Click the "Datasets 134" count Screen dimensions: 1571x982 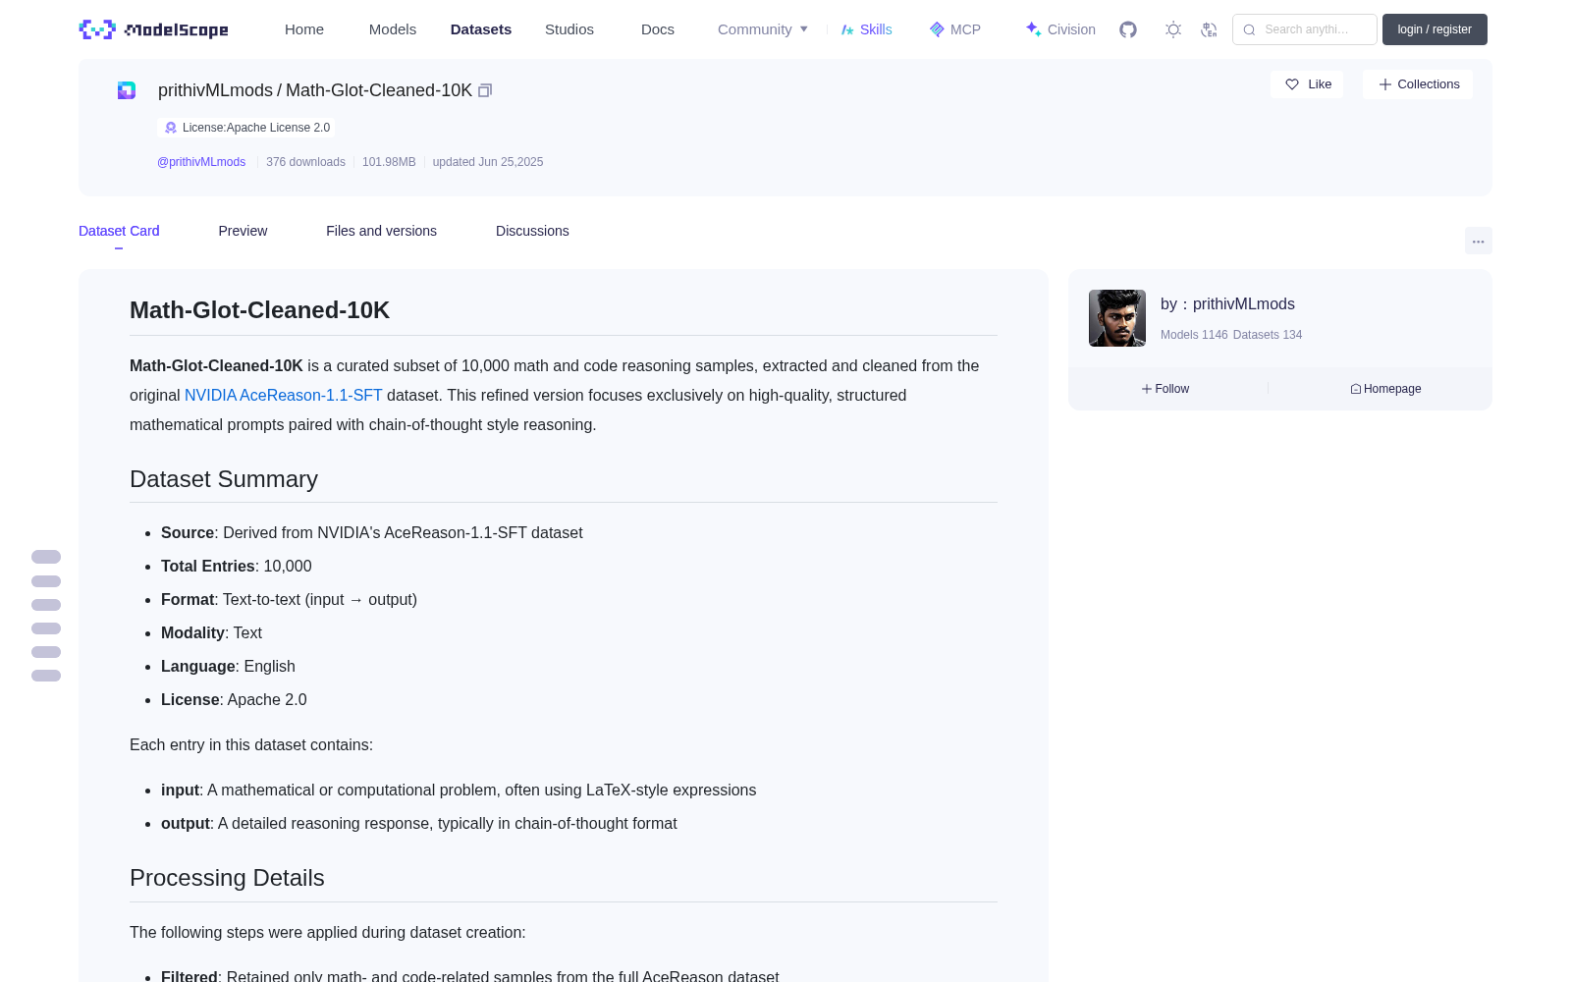1268,335
